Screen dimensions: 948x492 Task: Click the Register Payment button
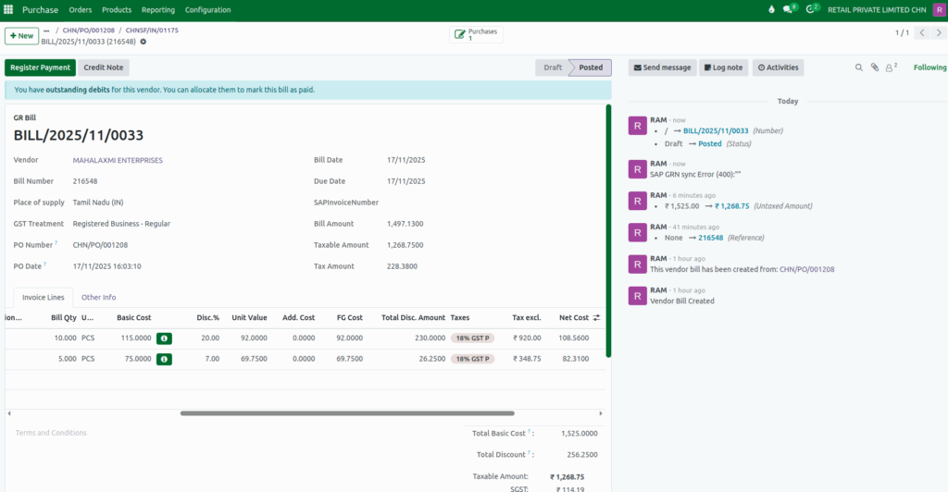pyautogui.click(x=40, y=68)
